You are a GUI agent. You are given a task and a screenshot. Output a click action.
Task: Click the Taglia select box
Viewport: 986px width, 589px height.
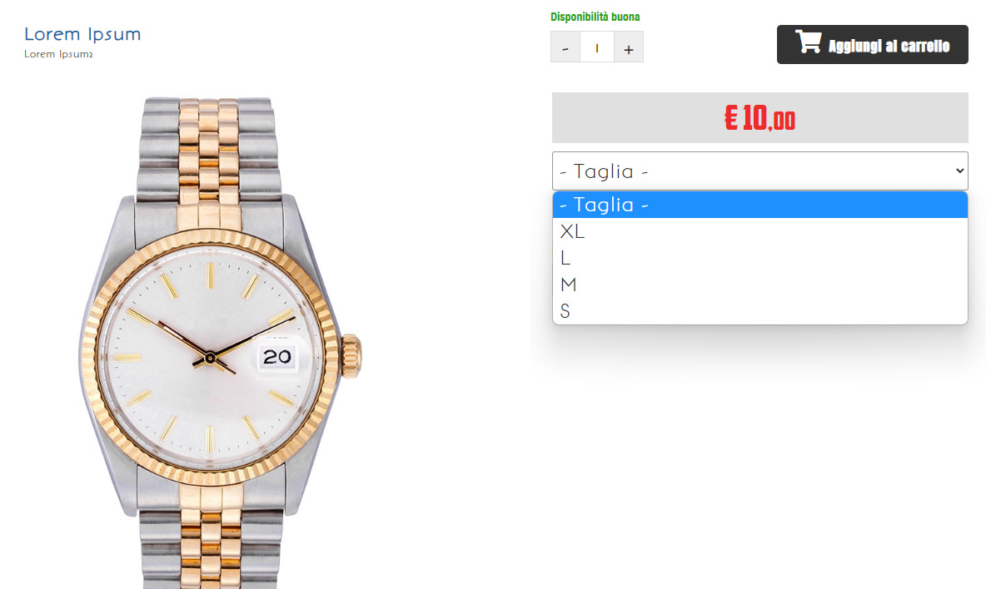(x=759, y=171)
